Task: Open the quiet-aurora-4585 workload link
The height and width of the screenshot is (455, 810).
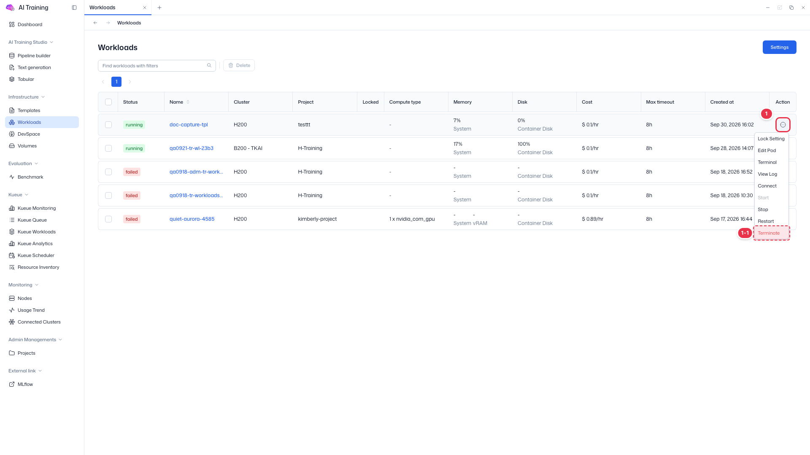Action: tap(192, 219)
